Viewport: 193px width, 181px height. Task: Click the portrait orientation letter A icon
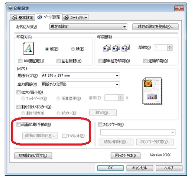click(29, 49)
